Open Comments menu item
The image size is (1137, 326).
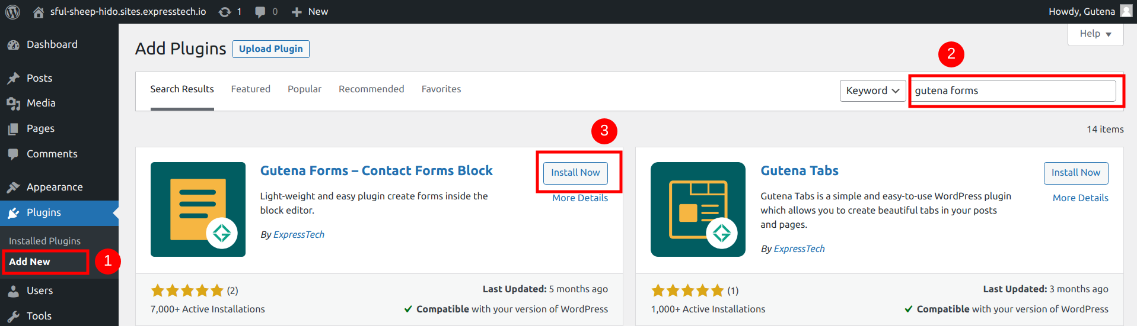[59, 154]
